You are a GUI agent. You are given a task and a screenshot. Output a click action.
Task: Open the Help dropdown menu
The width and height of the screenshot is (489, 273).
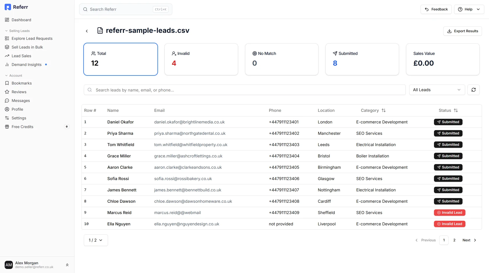click(469, 9)
